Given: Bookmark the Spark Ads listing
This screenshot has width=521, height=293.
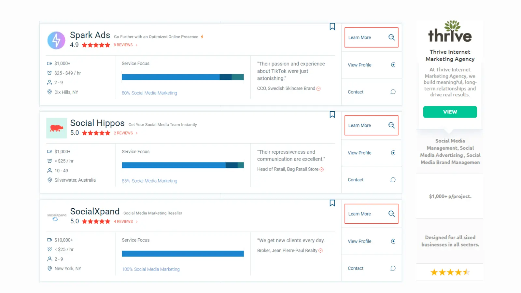Looking at the screenshot, I should (332, 27).
